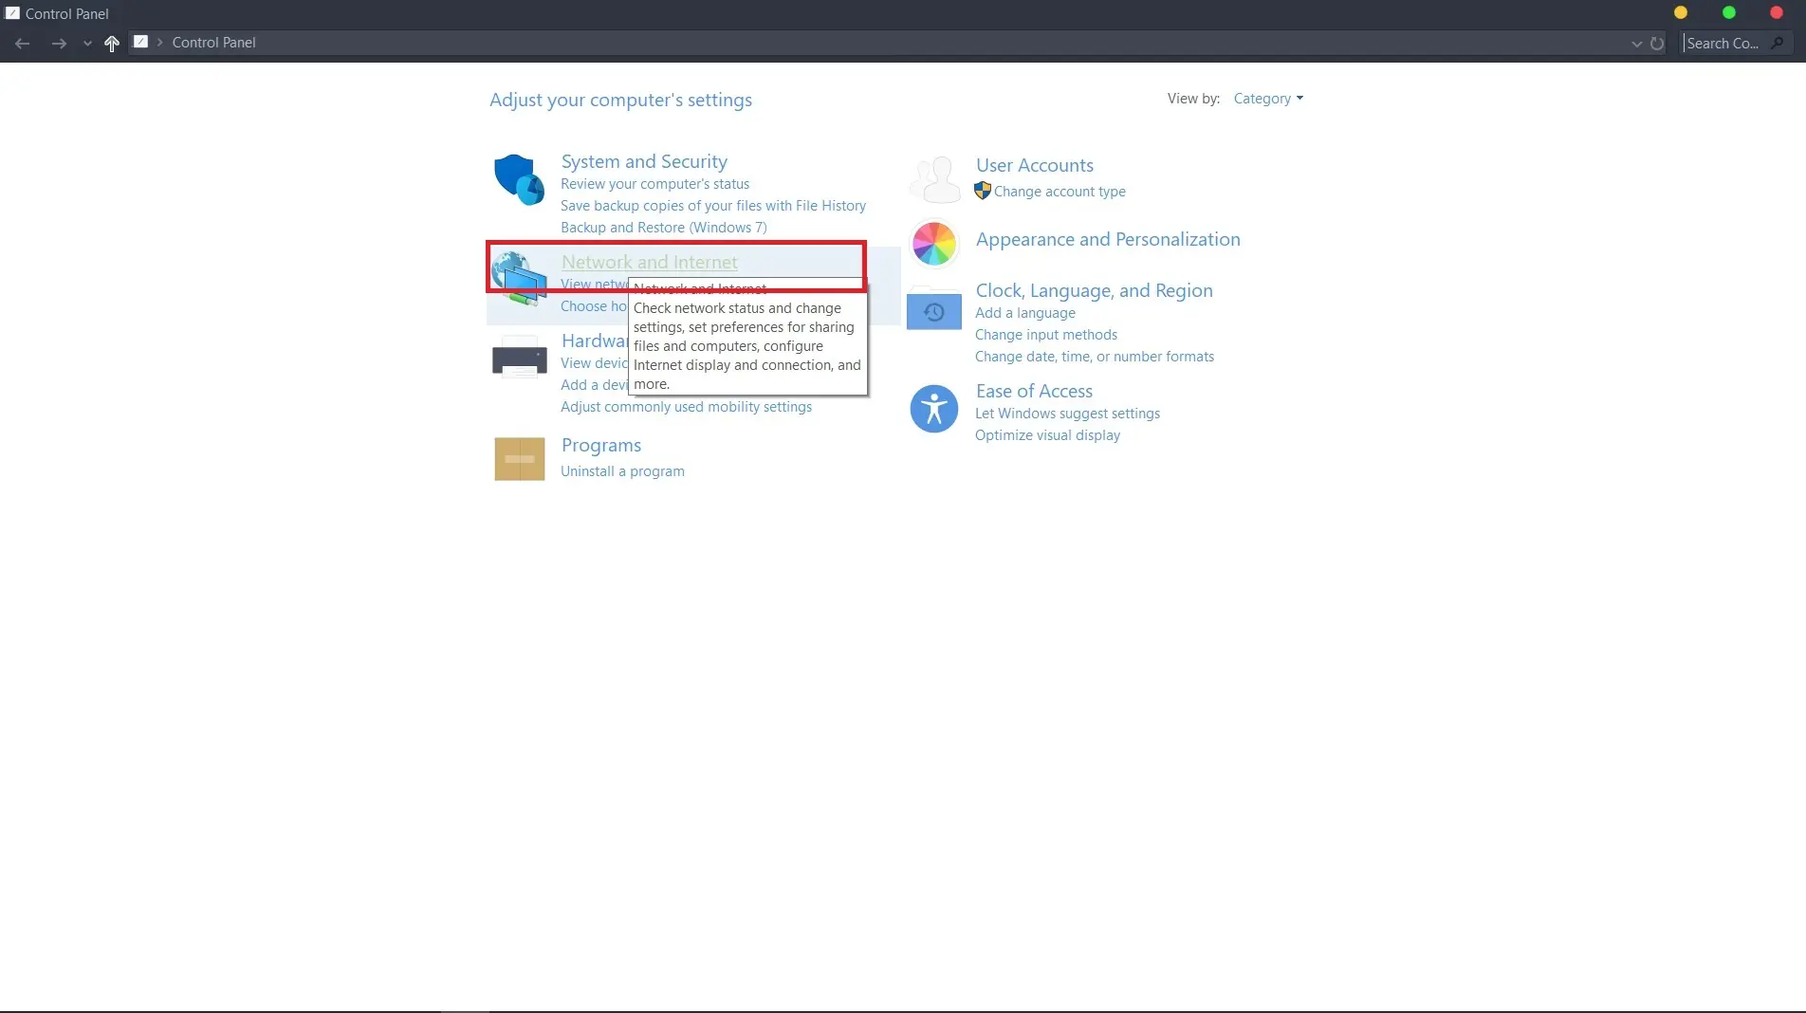This screenshot has width=1806, height=1013.
Task: Open Clock, Language, and Region heading
Action: (1095, 290)
